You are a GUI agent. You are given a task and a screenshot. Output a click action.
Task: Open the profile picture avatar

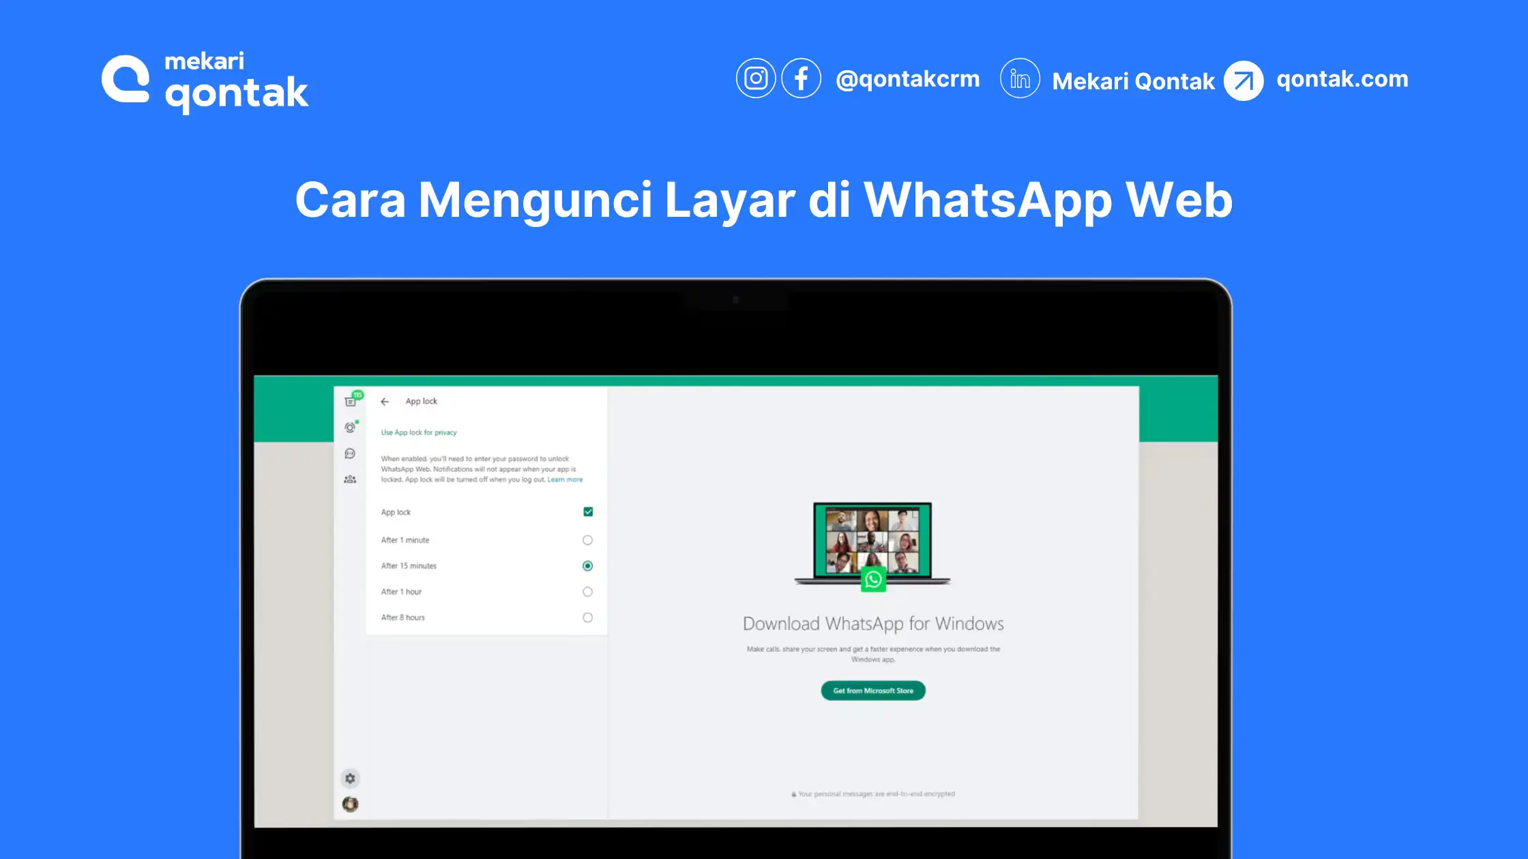click(350, 804)
